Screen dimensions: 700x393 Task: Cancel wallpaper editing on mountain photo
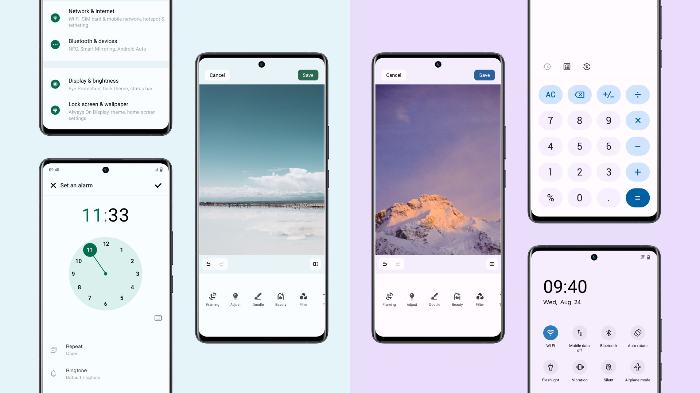coord(393,75)
